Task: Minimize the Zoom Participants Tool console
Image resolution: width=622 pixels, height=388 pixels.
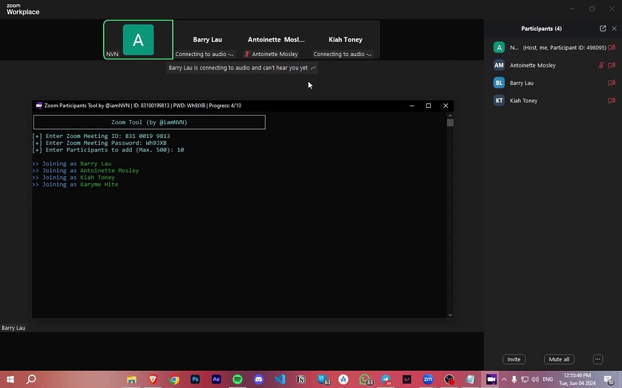Action: [x=412, y=105]
